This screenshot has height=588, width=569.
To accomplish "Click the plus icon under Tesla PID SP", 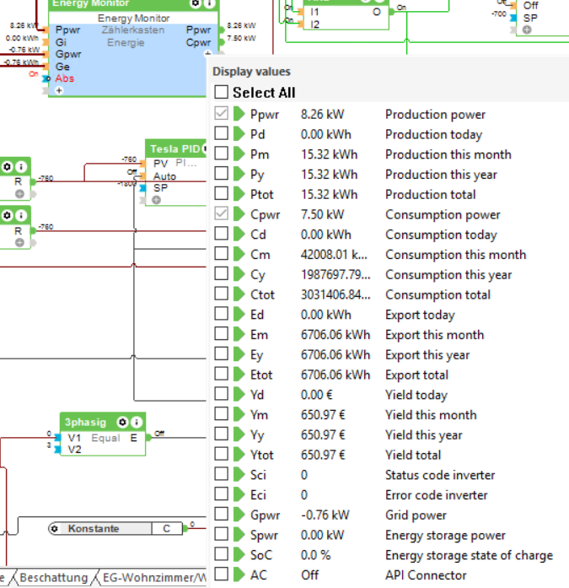I will (x=156, y=200).
